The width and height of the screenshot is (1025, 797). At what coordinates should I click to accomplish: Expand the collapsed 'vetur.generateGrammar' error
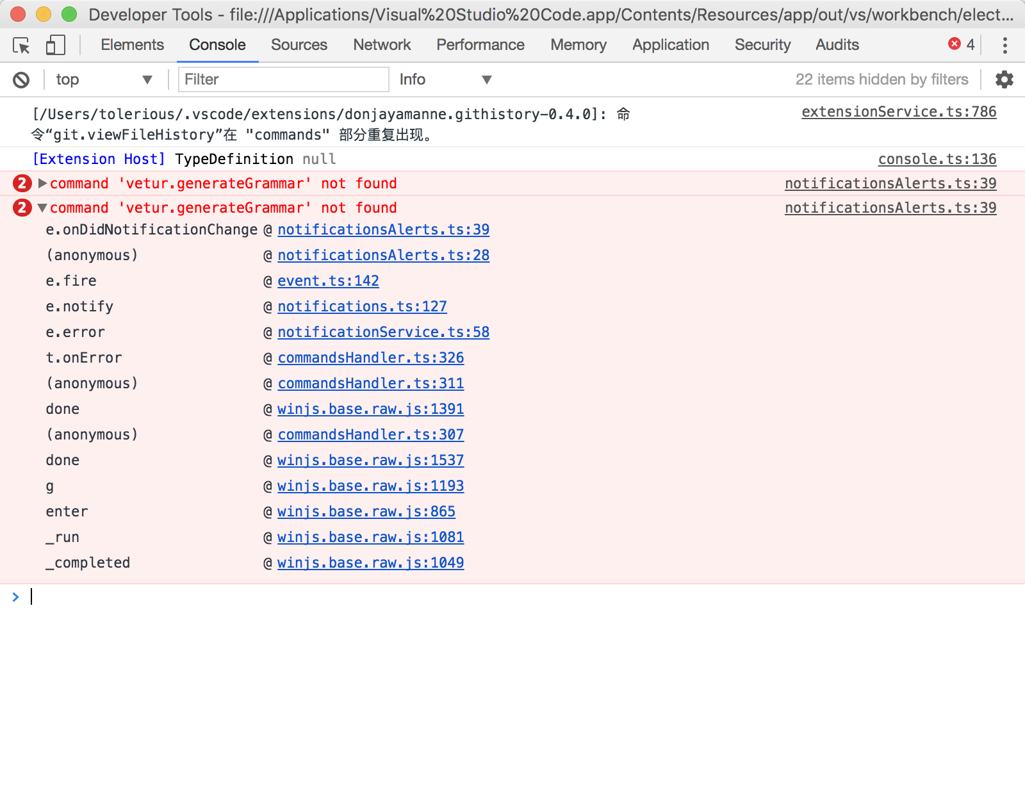[x=41, y=183]
